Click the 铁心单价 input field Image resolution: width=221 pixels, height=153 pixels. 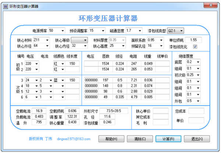[x=161, y=111]
